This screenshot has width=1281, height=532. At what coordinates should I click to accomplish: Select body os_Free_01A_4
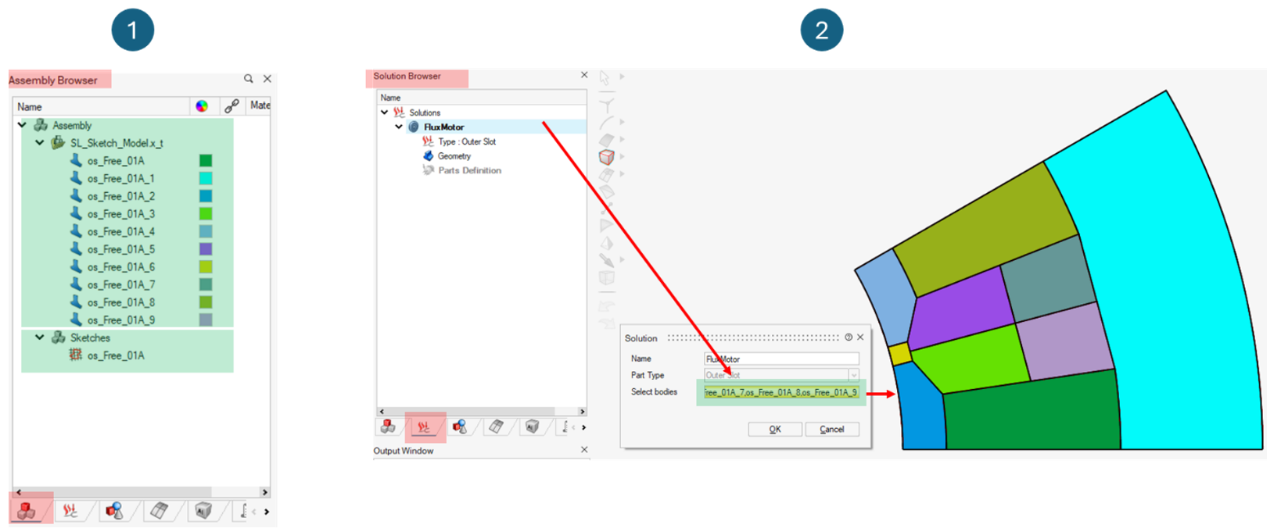tap(120, 232)
